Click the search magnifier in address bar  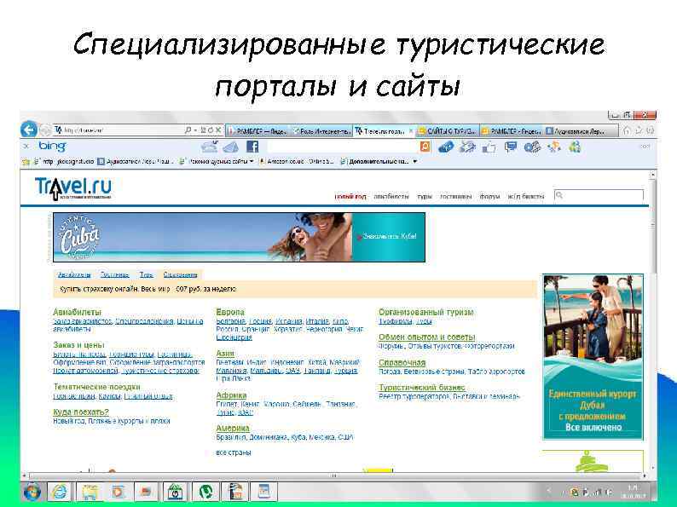point(188,130)
